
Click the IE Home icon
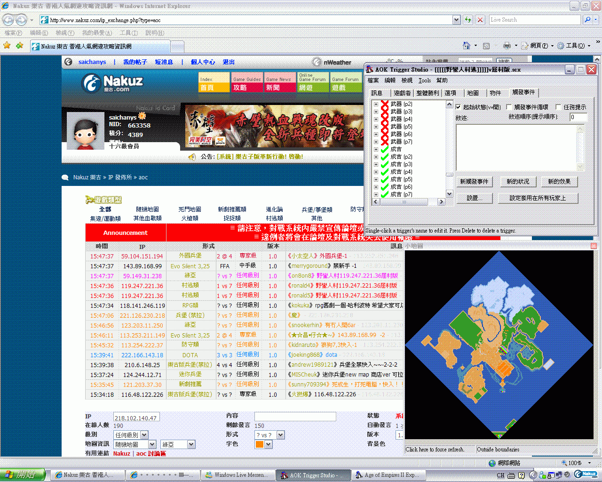tap(467, 46)
